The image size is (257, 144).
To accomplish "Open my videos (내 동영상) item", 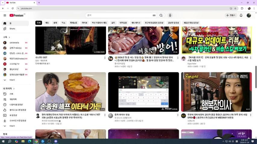I will pos(15,115).
